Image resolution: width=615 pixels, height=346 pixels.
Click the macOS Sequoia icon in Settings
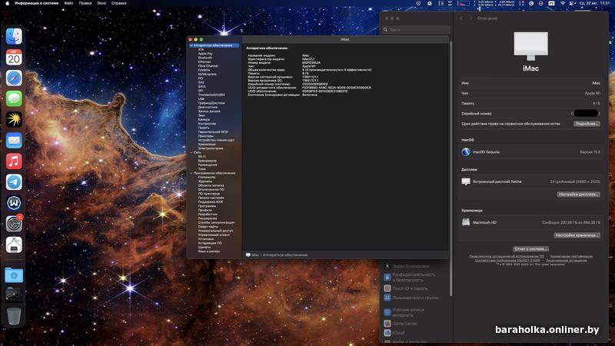(466, 151)
